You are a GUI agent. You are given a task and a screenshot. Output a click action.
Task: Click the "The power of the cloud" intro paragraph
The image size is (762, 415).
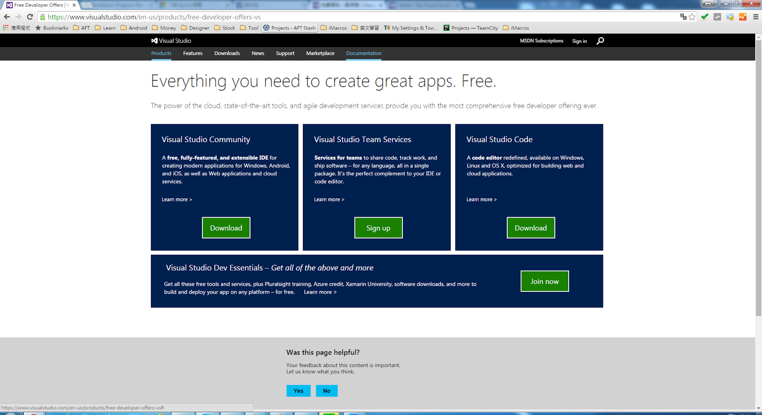pyautogui.click(x=374, y=106)
